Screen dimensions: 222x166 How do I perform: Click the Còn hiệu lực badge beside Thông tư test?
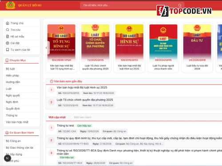pos(84,126)
